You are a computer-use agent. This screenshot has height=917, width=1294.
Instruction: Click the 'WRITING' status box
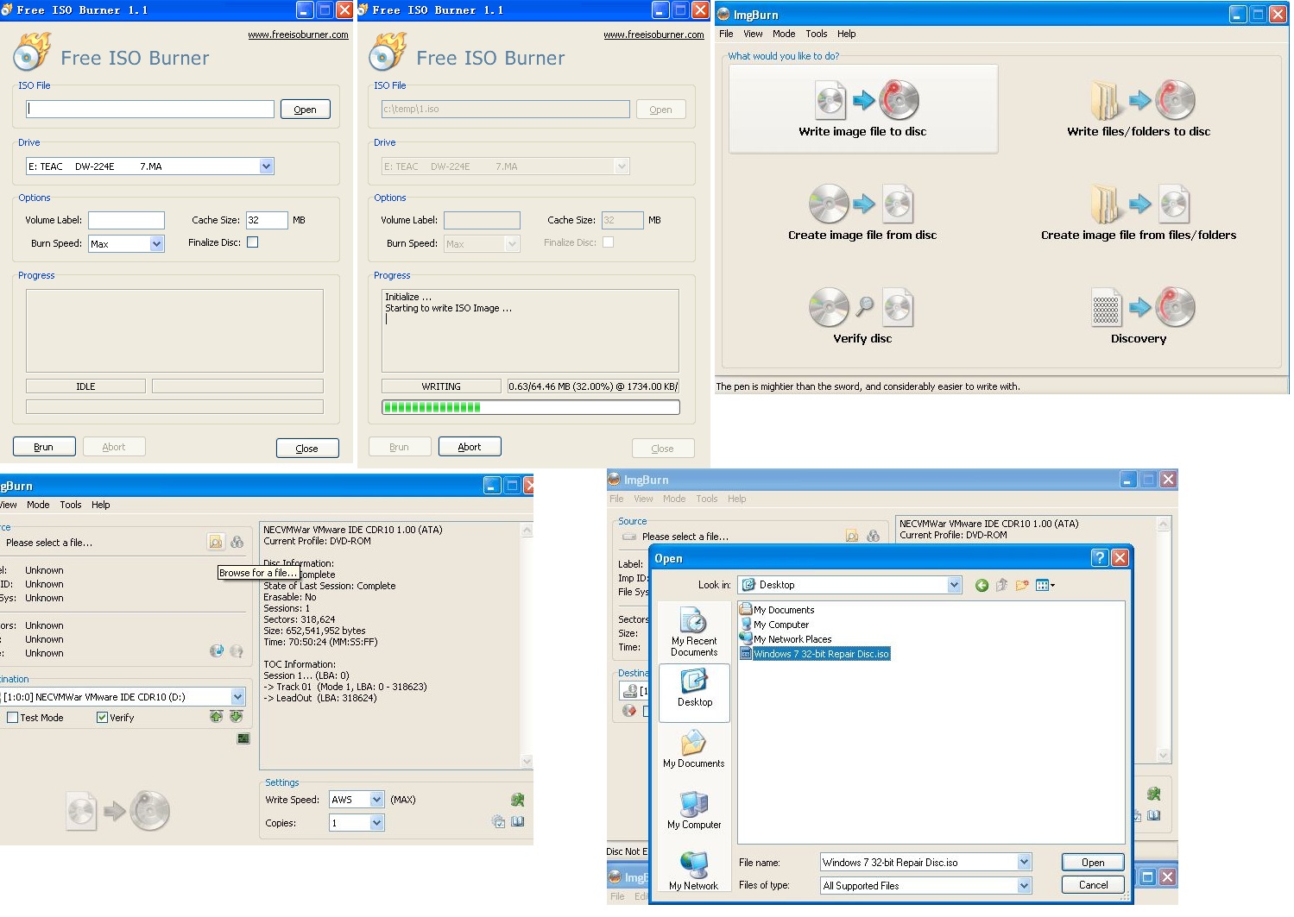[441, 386]
